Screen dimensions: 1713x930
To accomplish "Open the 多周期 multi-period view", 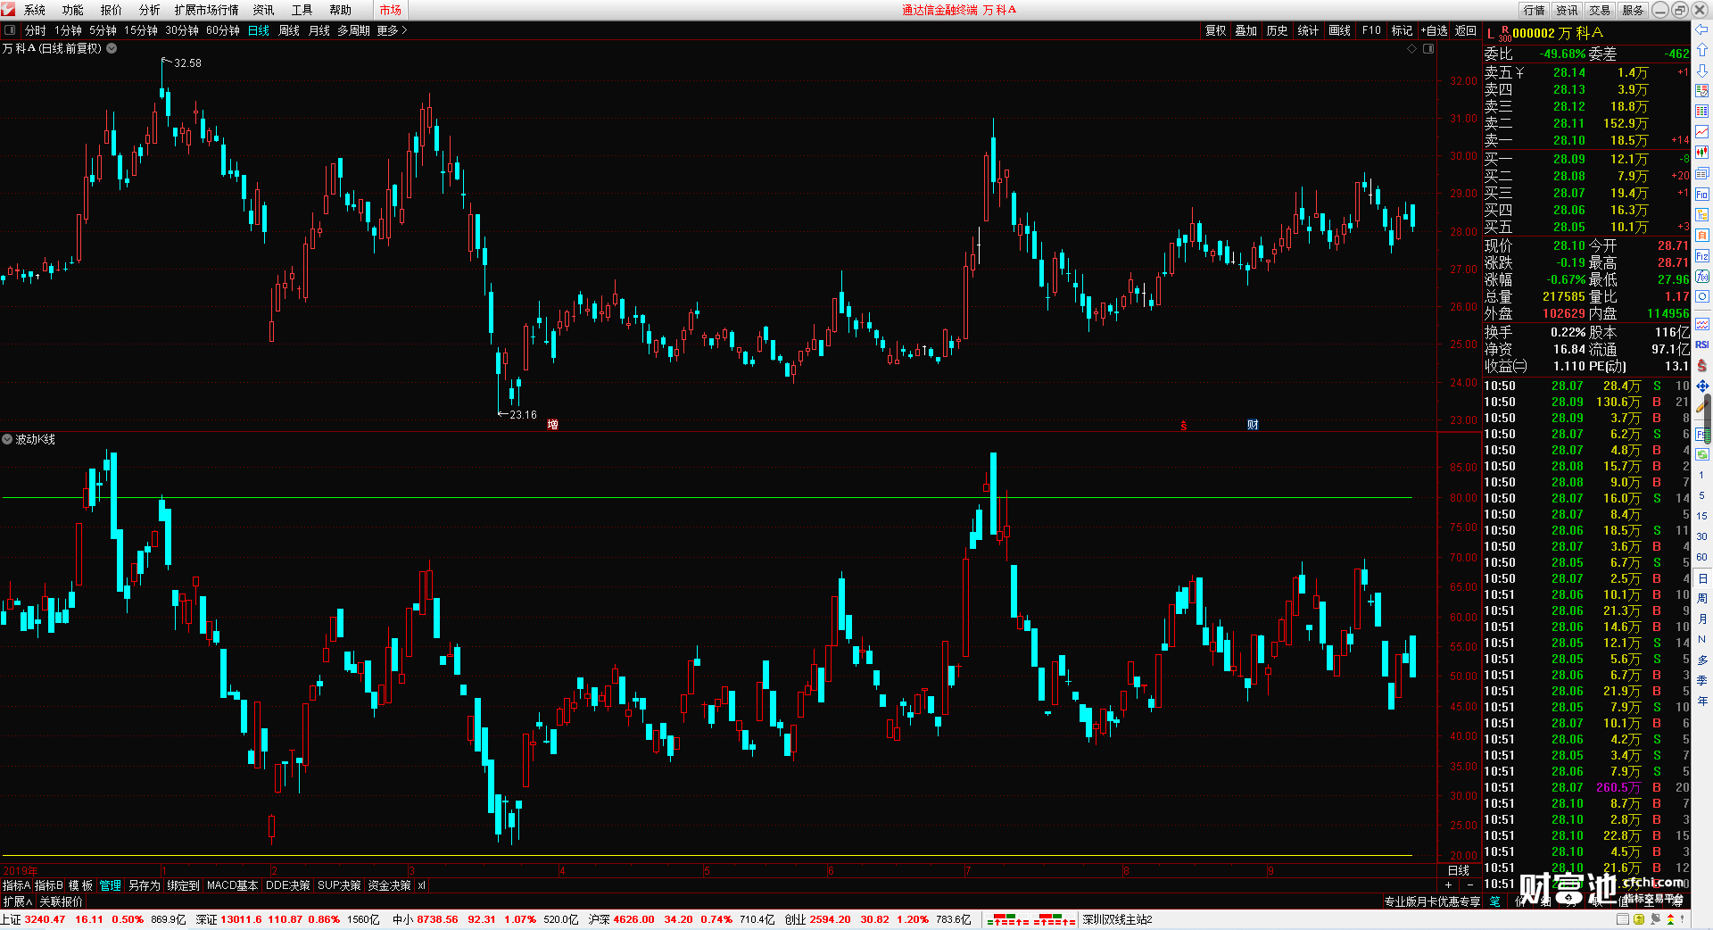I will pos(353,30).
